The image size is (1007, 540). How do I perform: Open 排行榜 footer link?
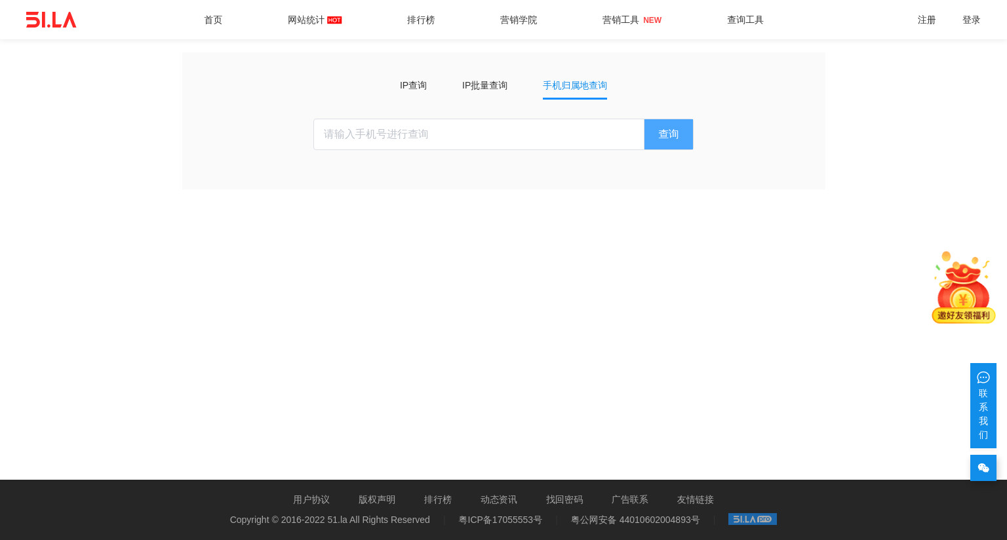[438, 500]
